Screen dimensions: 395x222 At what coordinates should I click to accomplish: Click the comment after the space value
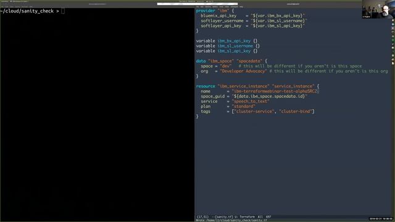point(301,66)
